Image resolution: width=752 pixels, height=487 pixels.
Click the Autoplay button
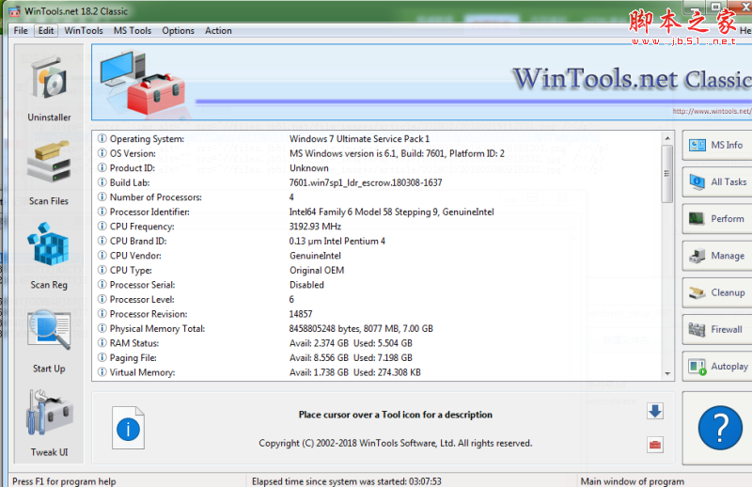click(717, 367)
